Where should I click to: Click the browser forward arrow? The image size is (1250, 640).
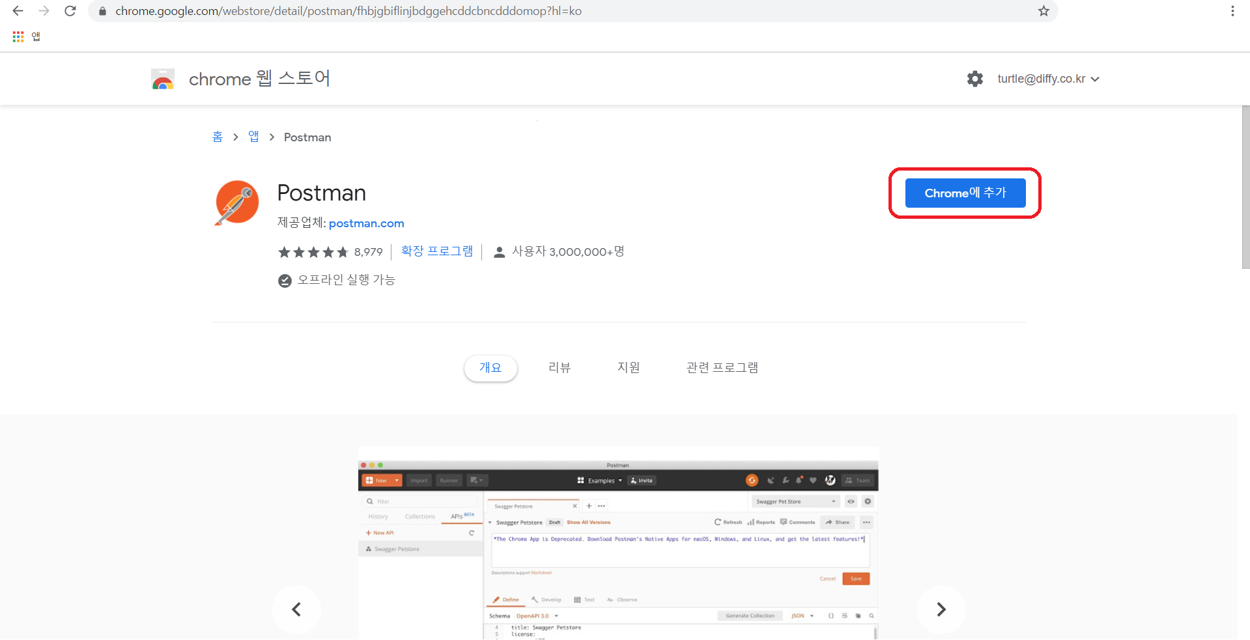tap(44, 11)
